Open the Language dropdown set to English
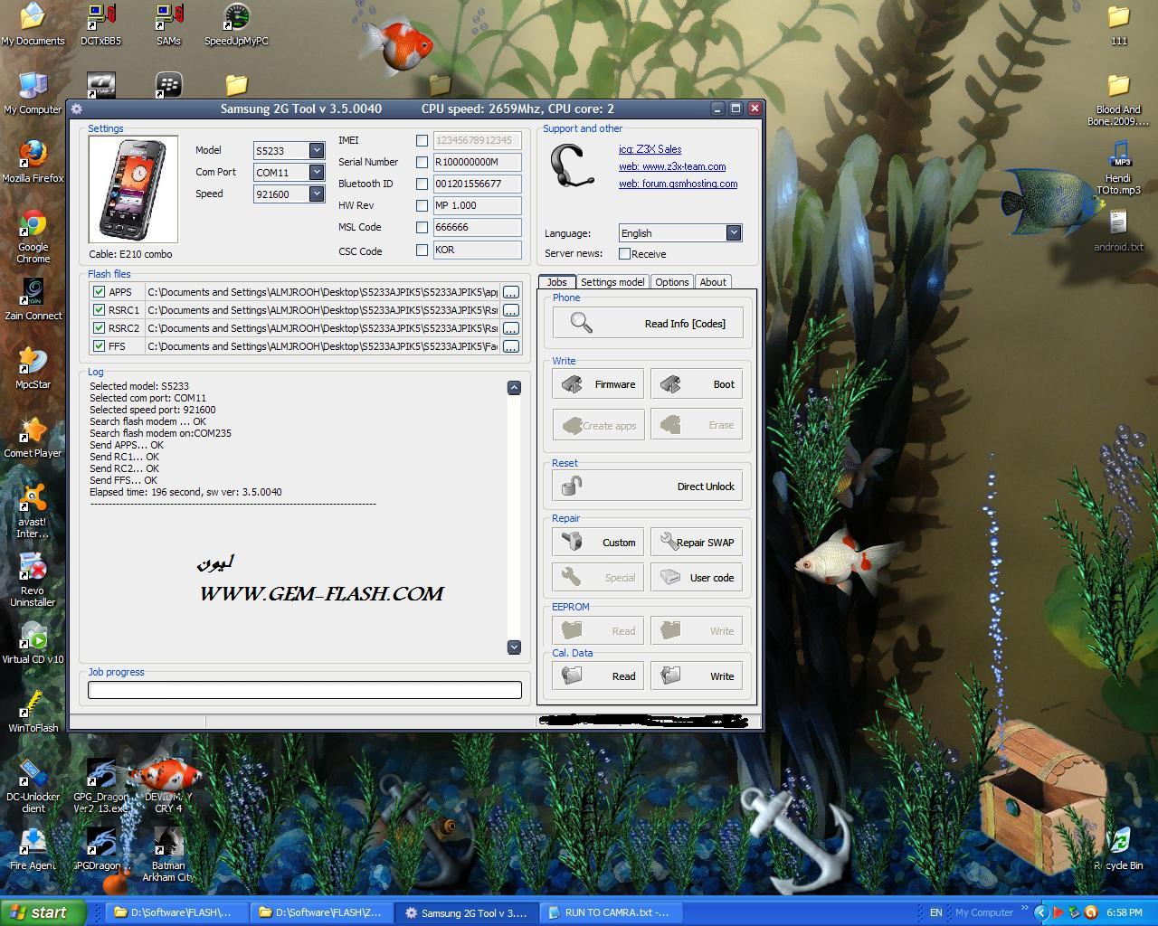The image size is (1158, 926). [x=734, y=232]
